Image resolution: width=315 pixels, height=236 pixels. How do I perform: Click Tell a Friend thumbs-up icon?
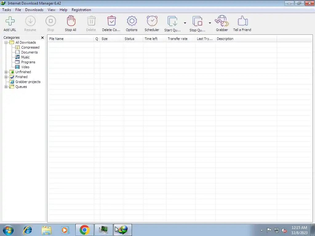coord(242,21)
